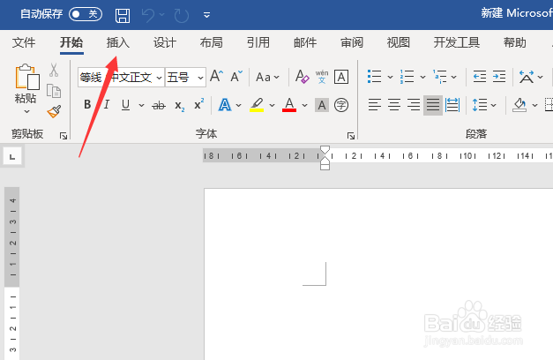The height and width of the screenshot is (360, 553).
Task: Toggle Italic formatting
Action: [107, 104]
